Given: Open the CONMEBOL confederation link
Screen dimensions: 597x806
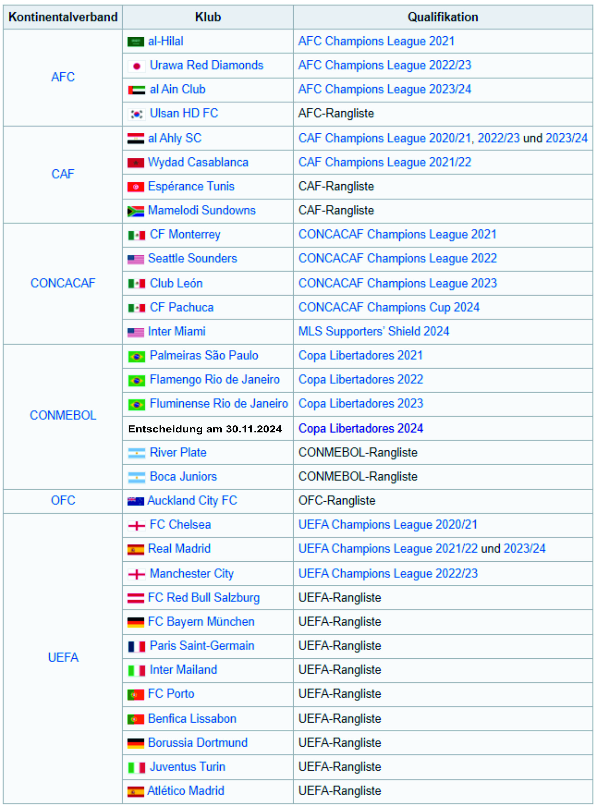Looking at the screenshot, I should (x=63, y=416).
